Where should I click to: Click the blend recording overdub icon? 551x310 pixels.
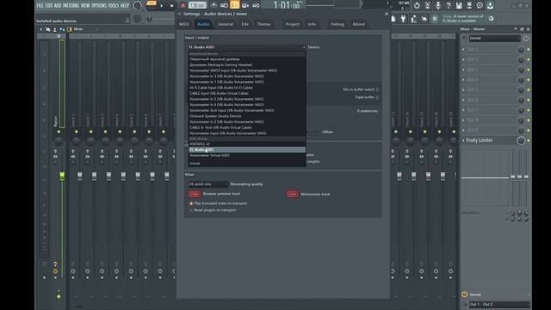245,5
